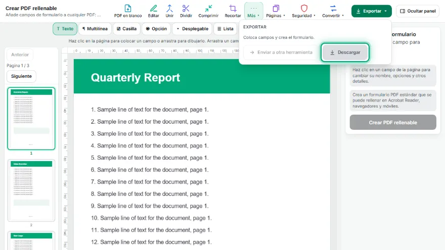
Task: Open the PDF en blanco tool
Action: (x=128, y=11)
